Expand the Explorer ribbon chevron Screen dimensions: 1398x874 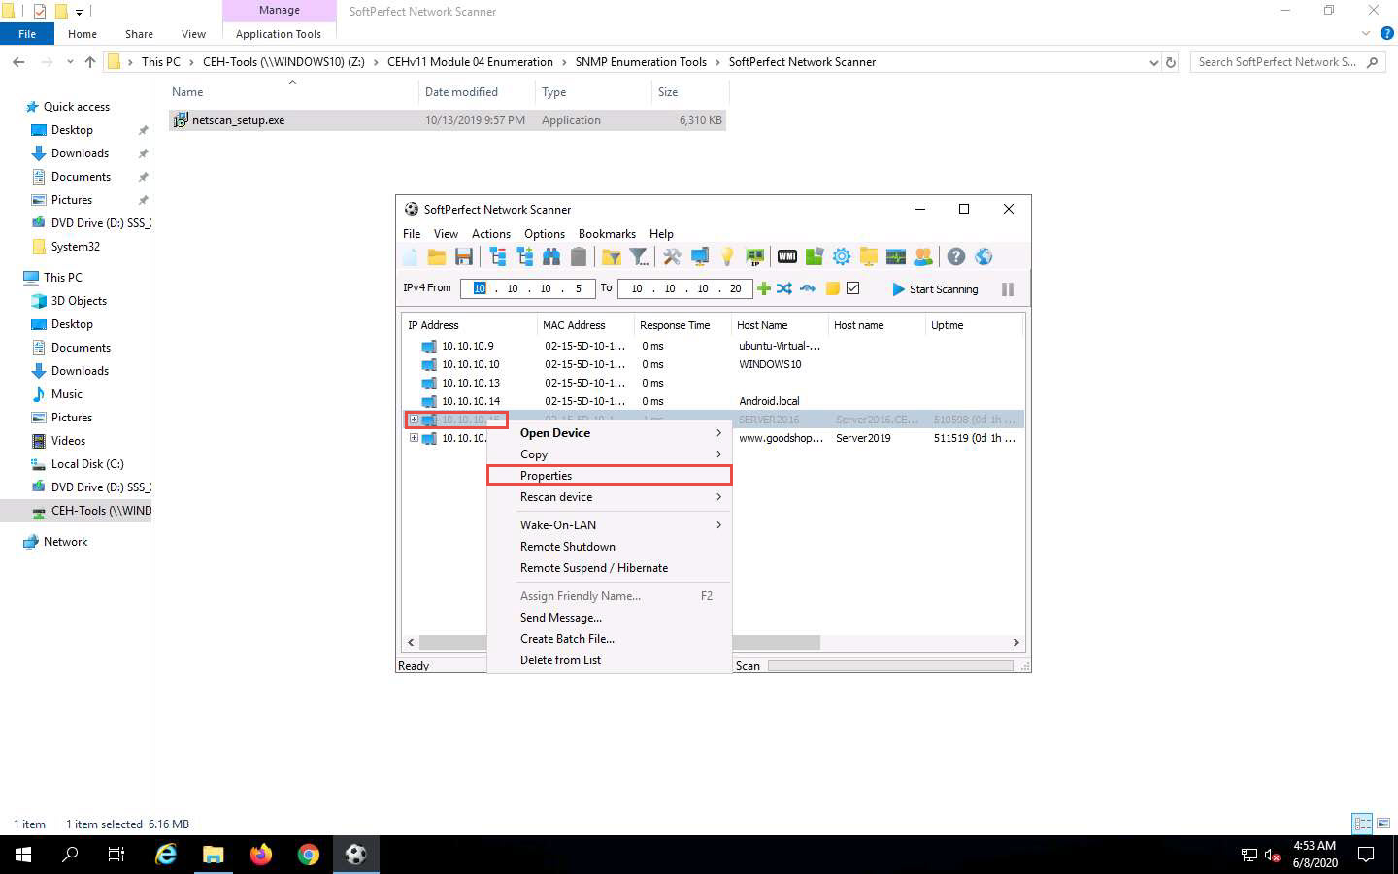click(x=1366, y=33)
